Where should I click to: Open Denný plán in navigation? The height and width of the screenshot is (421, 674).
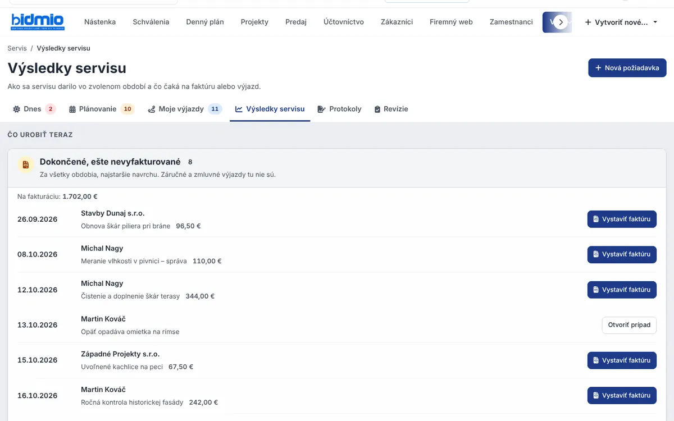click(205, 22)
